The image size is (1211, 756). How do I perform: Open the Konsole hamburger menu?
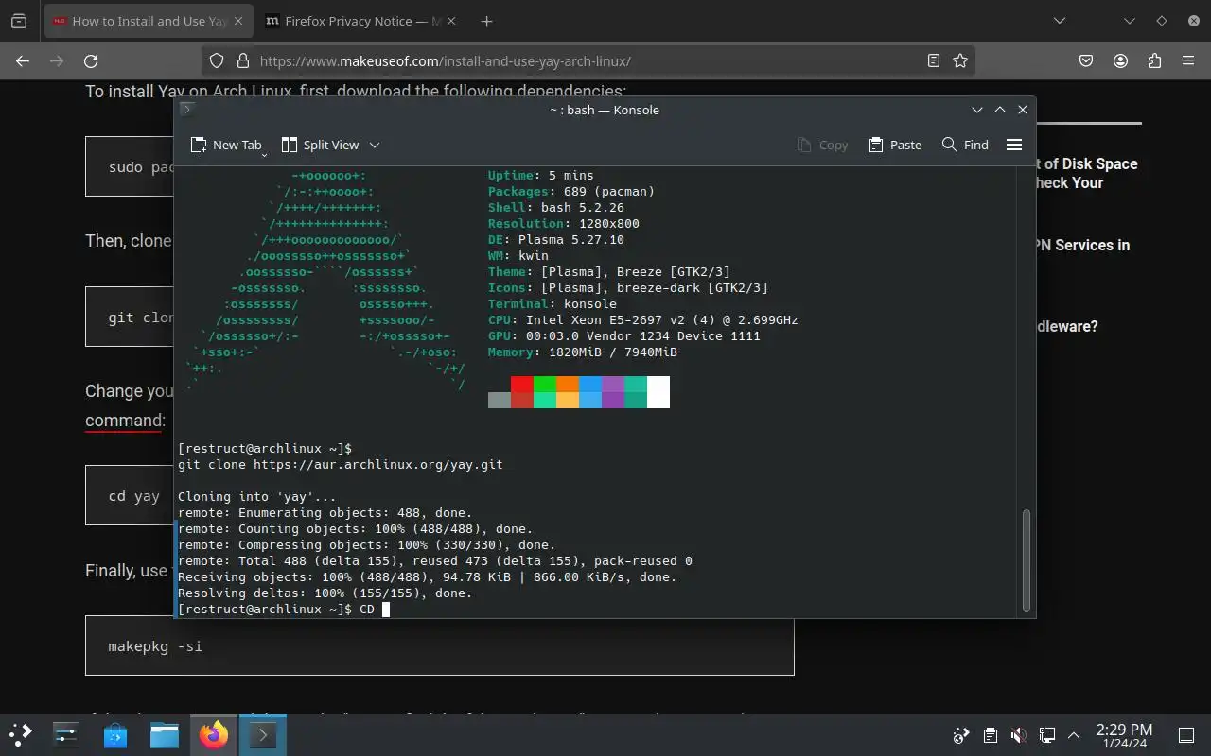1014,145
